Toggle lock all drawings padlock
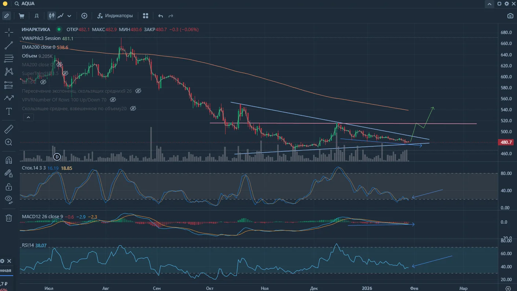The height and width of the screenshot is (291, 517). [9, 187]
